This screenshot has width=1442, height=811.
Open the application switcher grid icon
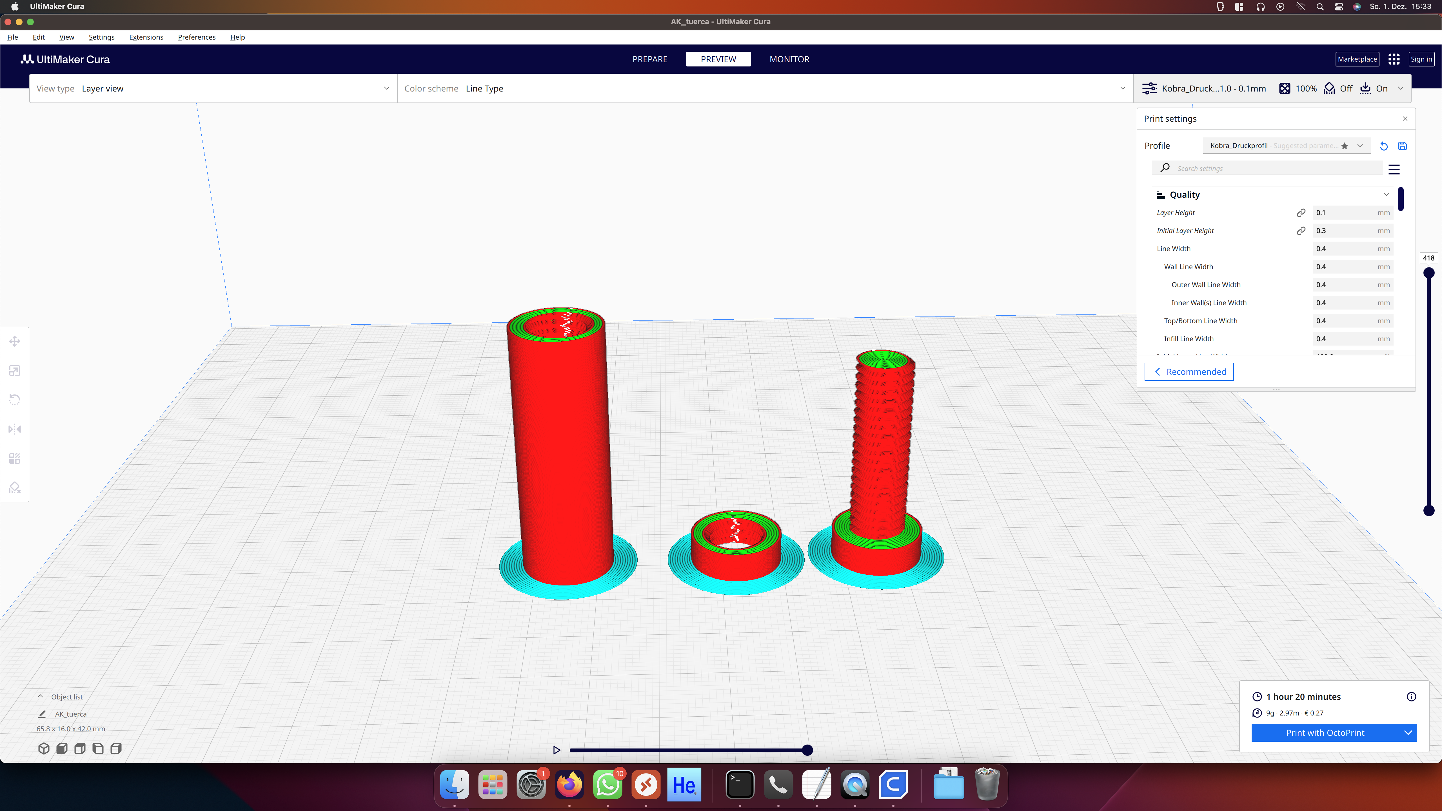pyautogui.click(x=1394, y=59)
